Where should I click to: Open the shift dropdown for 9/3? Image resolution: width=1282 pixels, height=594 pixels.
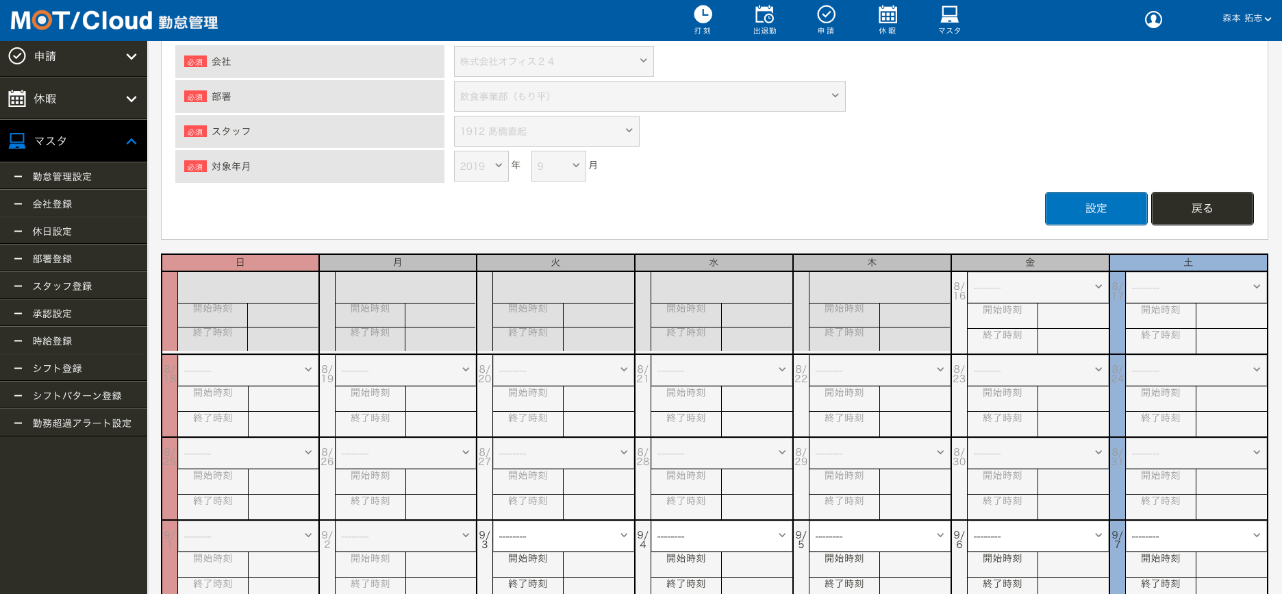click(x=563, y=536)
